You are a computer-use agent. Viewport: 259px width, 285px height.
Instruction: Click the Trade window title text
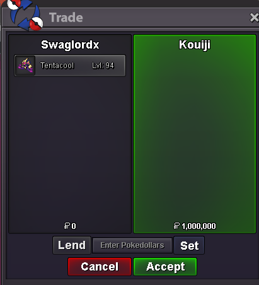click(x=66, y=18)
